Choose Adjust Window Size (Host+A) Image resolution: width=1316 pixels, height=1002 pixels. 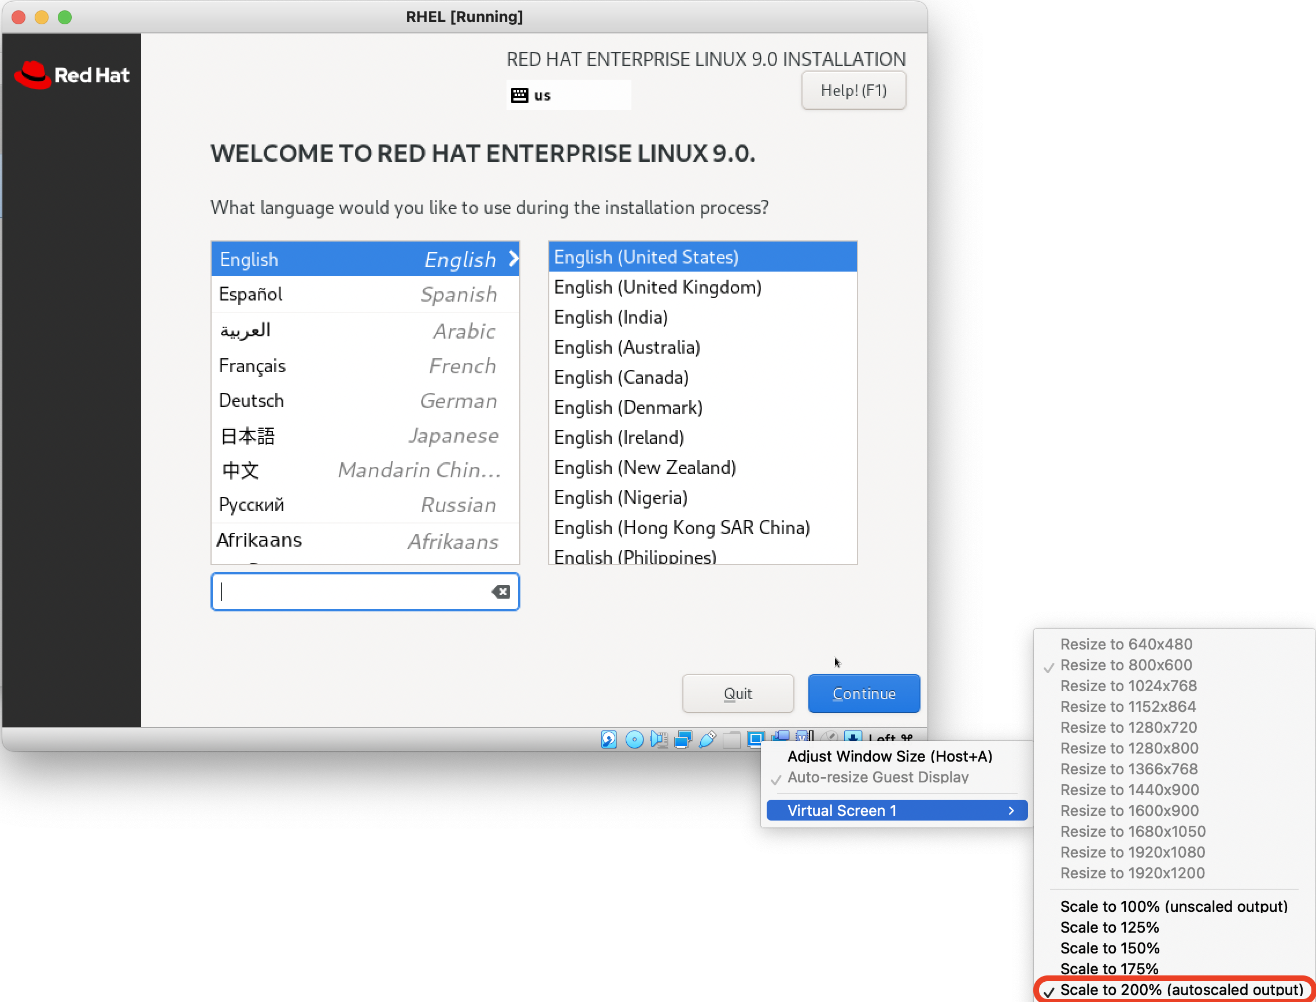(889, 756)
